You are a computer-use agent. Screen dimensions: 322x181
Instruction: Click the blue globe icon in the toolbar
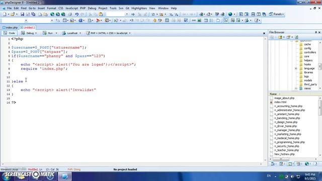[x=230, y=14]
